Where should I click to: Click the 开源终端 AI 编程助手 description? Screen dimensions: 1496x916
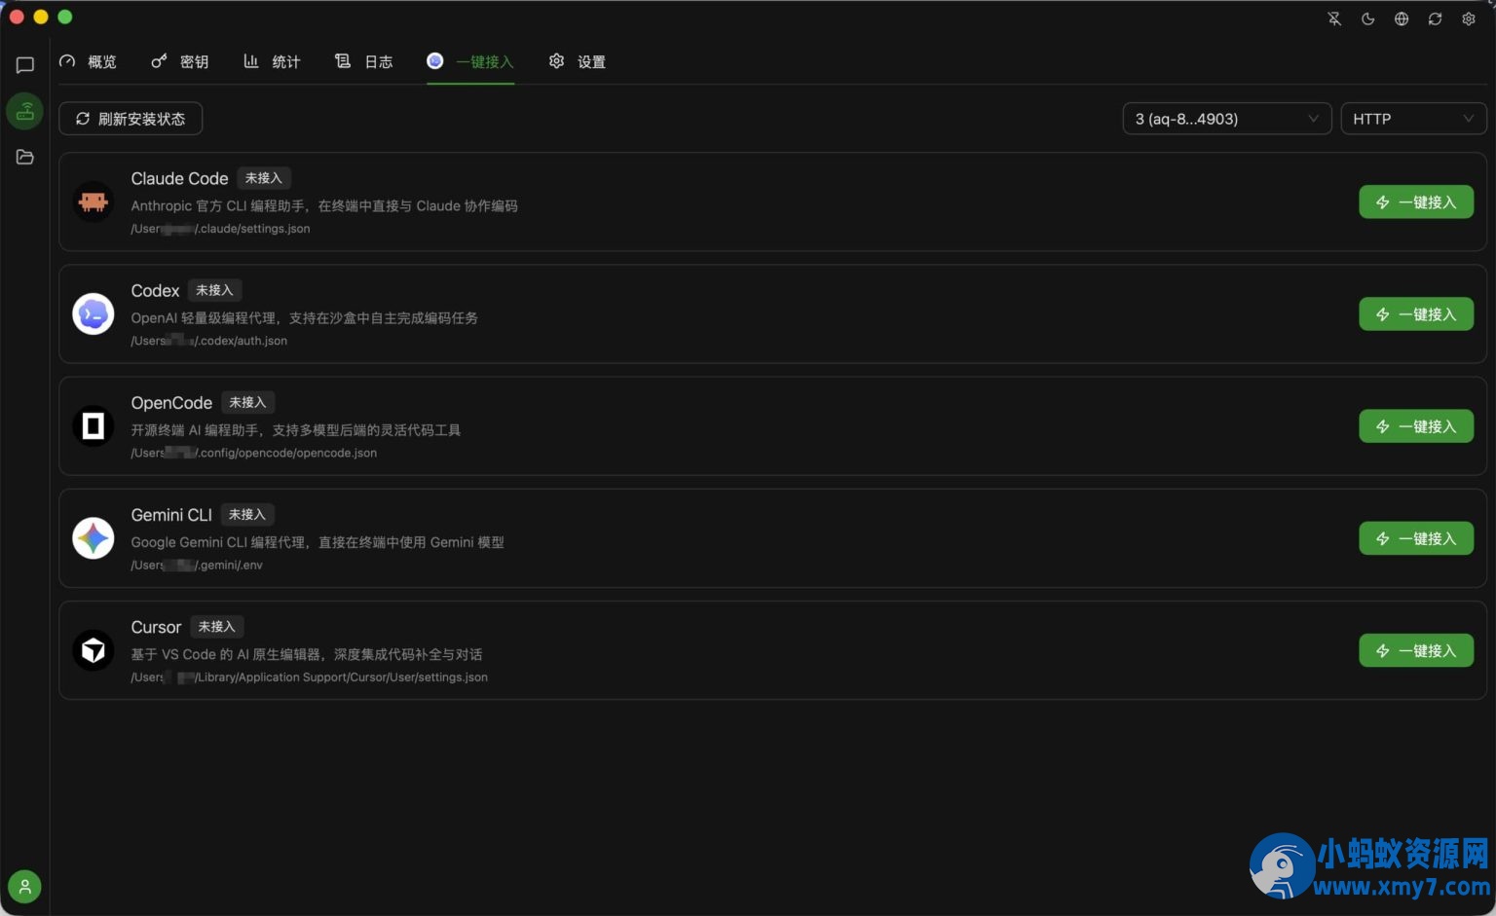tap(296, 429)
